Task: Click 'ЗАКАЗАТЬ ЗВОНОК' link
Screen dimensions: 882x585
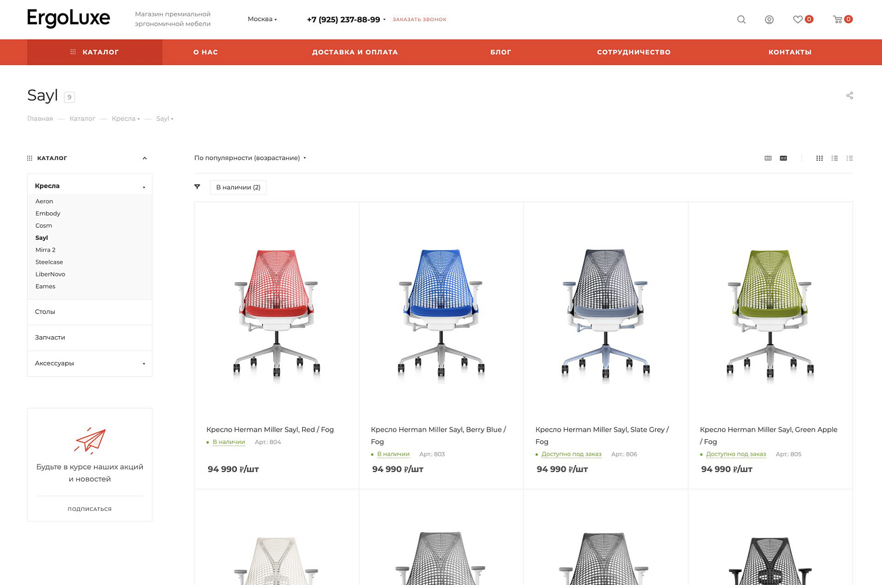Action: point(419,19)
